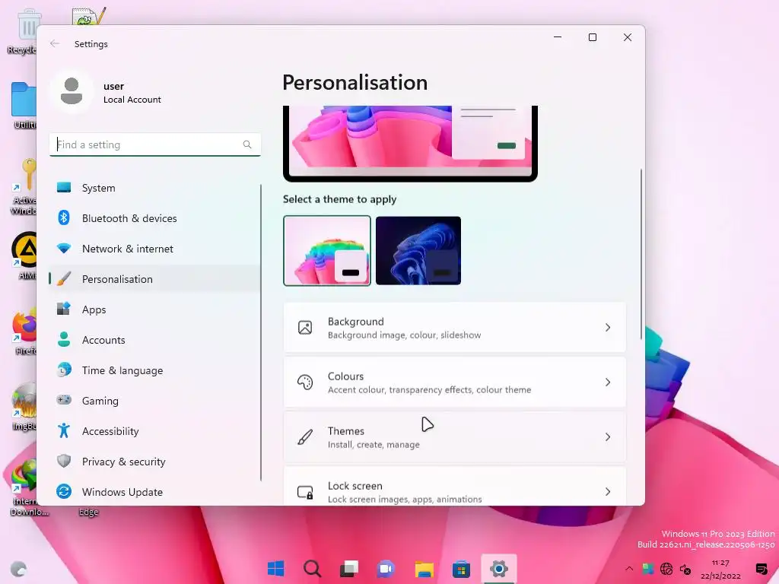Screen dimensions: 779x584
Task: Expand the Colours settings chevron
Action: (x=608, y=382)
